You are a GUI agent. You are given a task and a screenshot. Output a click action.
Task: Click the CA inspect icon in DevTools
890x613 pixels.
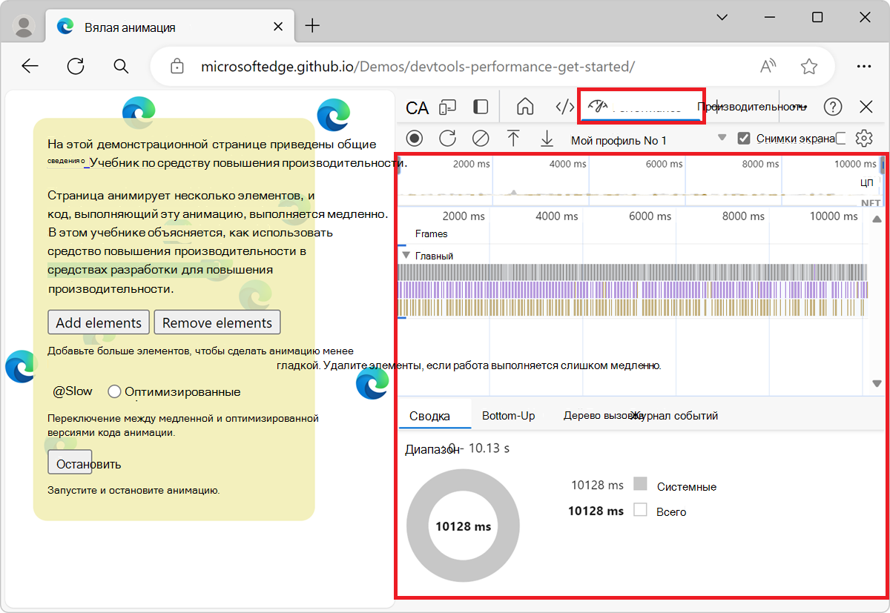pyautogui.click(x=418, y=108)
